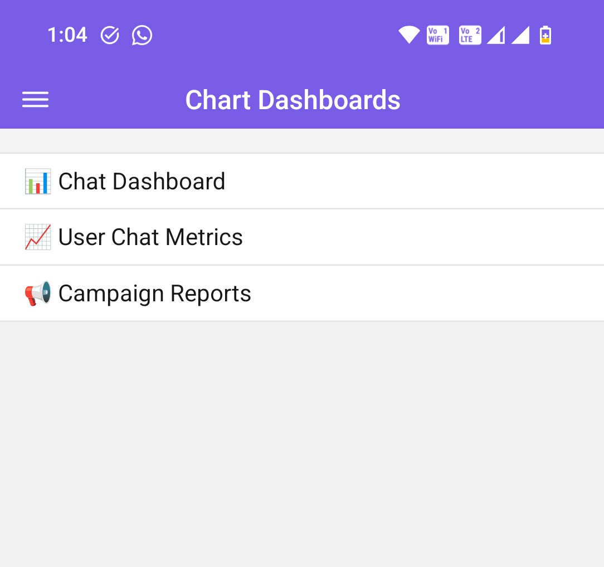This screenshot has height=567, width=604.
Task: Open Campaign Reports
Action: coord(154,293)
